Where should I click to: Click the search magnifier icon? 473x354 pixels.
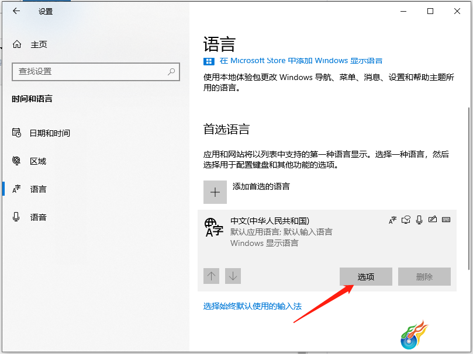(x=171, y=72)
